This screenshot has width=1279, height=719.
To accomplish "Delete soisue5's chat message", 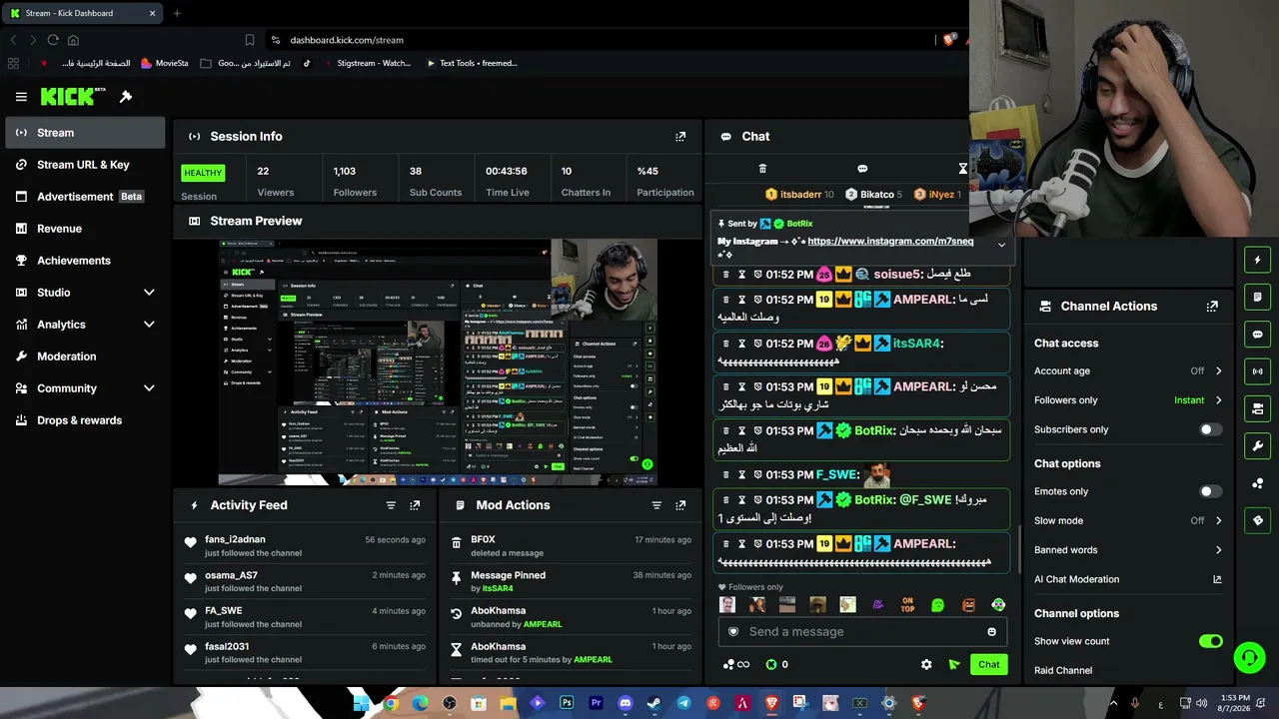I will coord(725,275).
